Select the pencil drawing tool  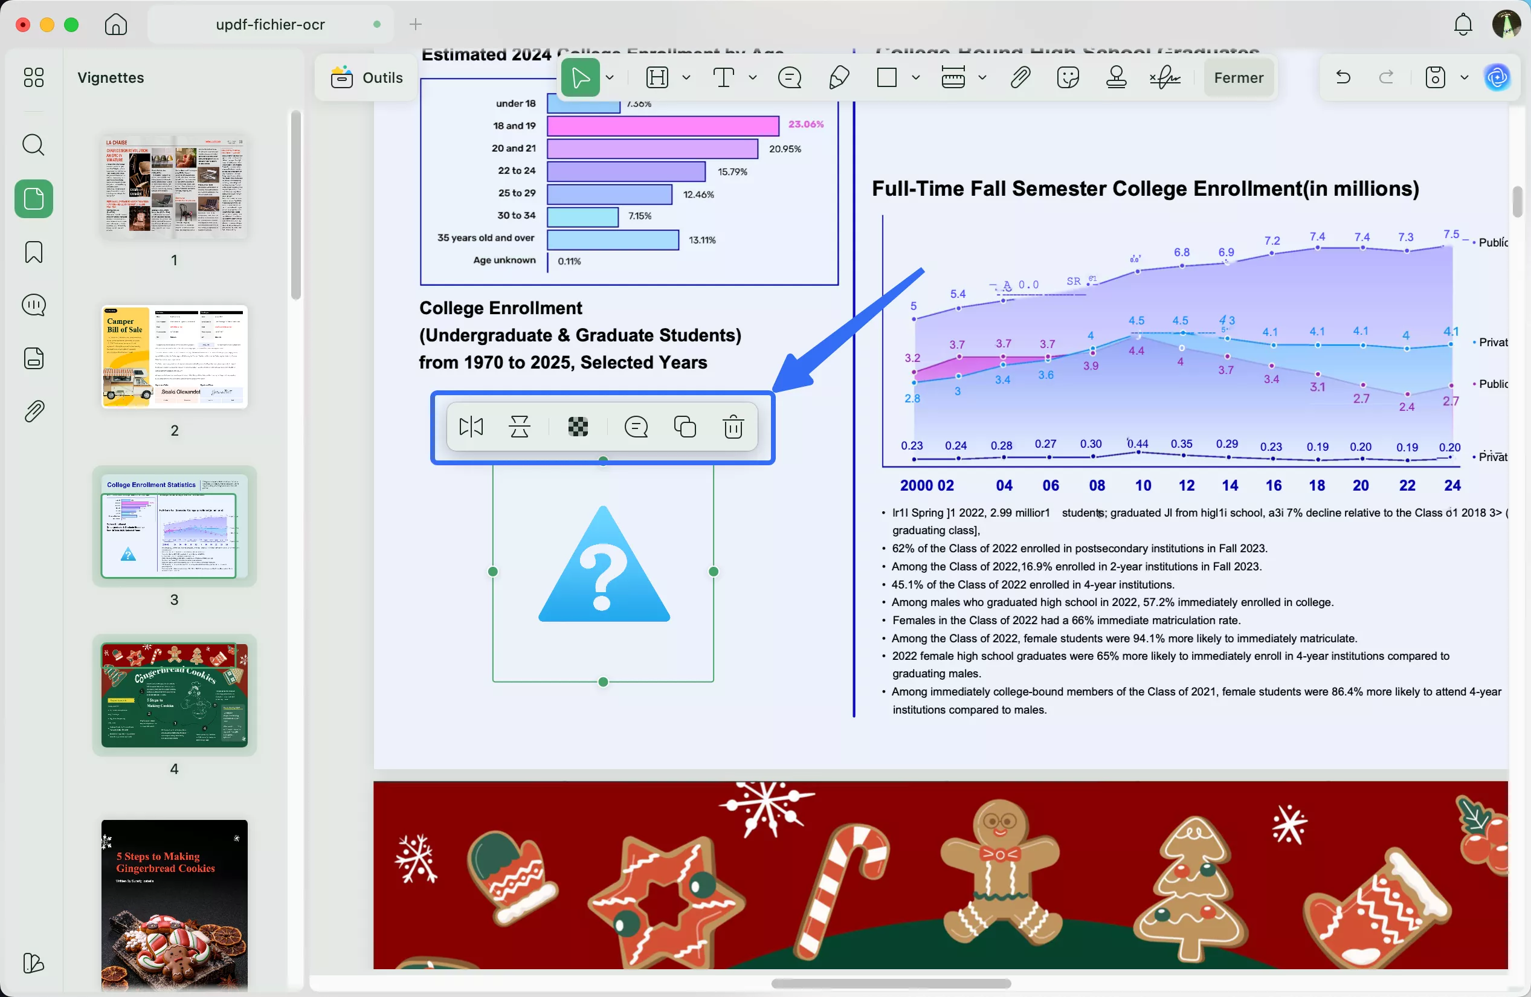point(839,78)
